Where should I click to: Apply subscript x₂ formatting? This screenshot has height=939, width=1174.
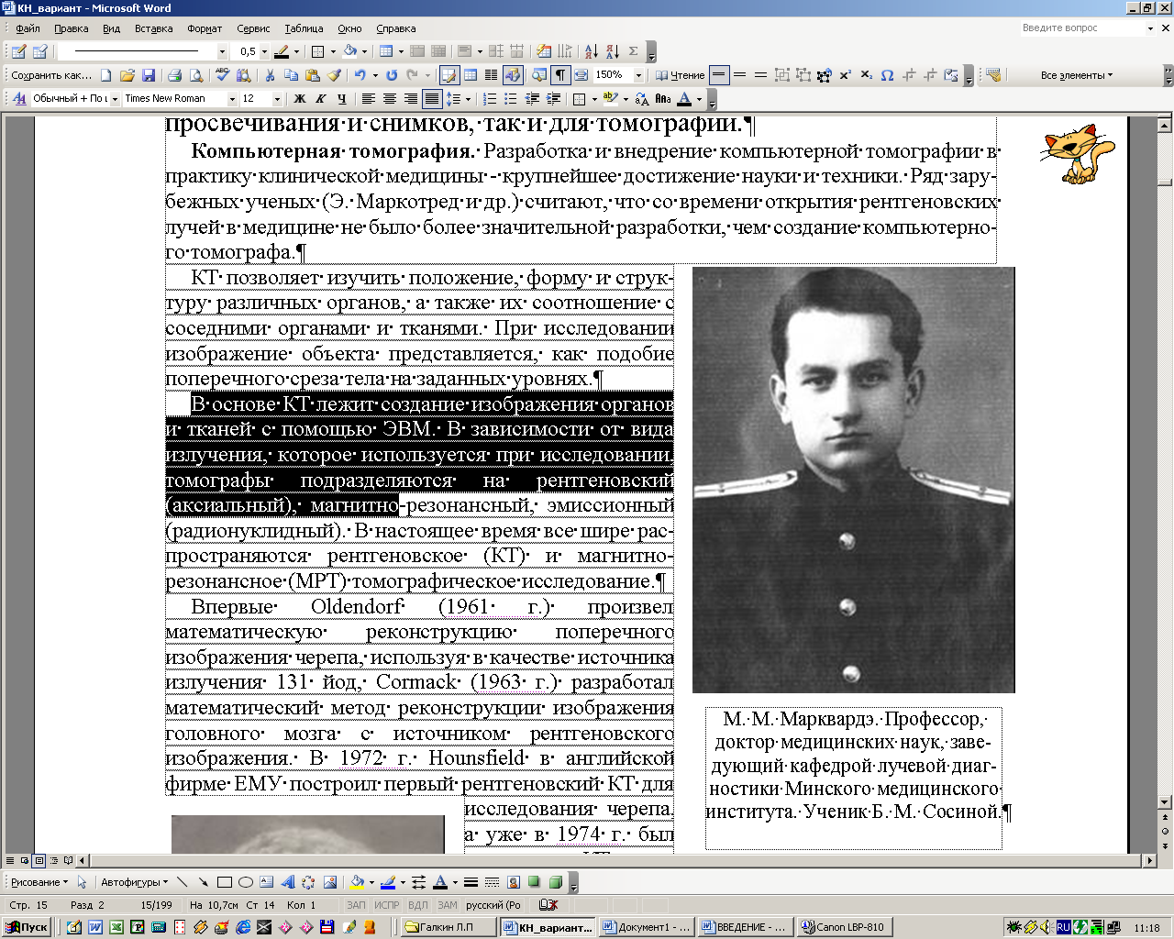click(866, 75)
